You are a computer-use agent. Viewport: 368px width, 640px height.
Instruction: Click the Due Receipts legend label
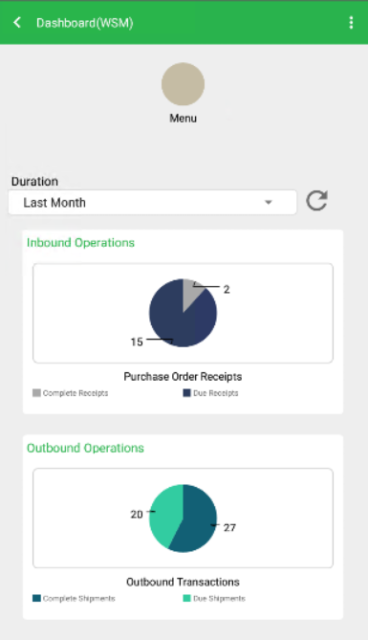coord(215,393)
